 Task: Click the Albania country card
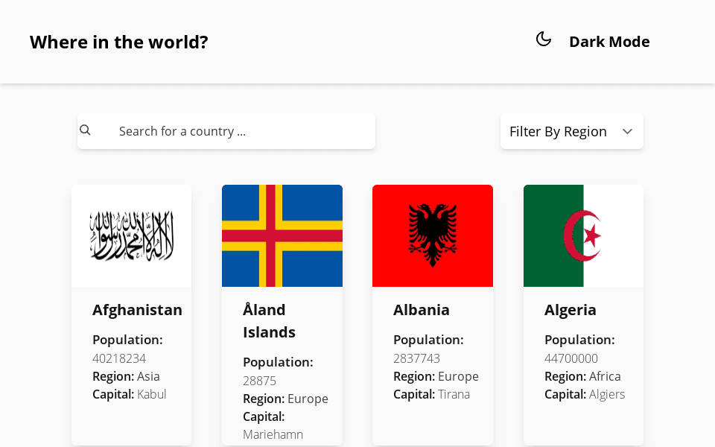pyautogui.click(x=432, y=313)
